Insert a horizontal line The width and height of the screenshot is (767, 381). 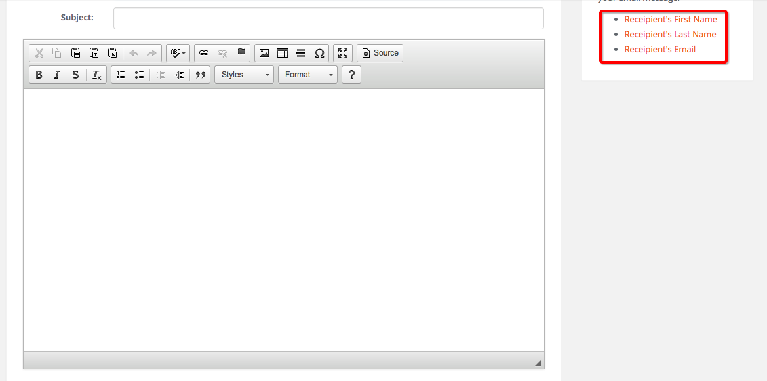click(302, 53)
